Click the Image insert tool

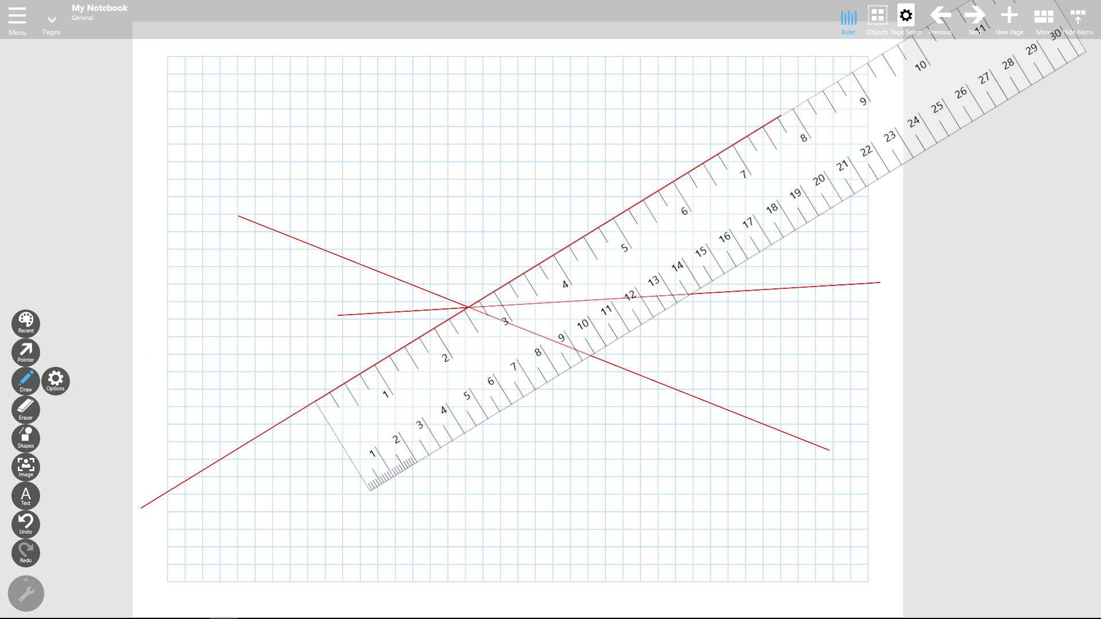point(26,467)
